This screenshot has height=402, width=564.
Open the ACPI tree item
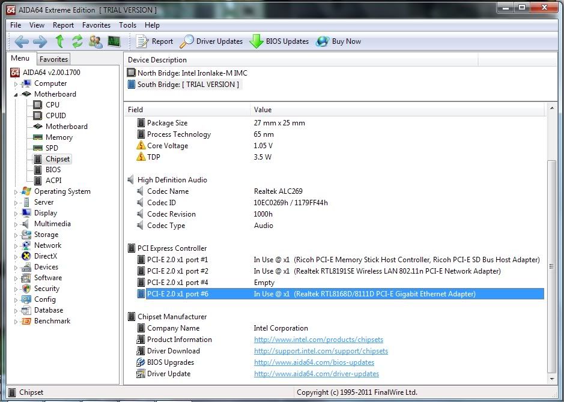(53, 181)
